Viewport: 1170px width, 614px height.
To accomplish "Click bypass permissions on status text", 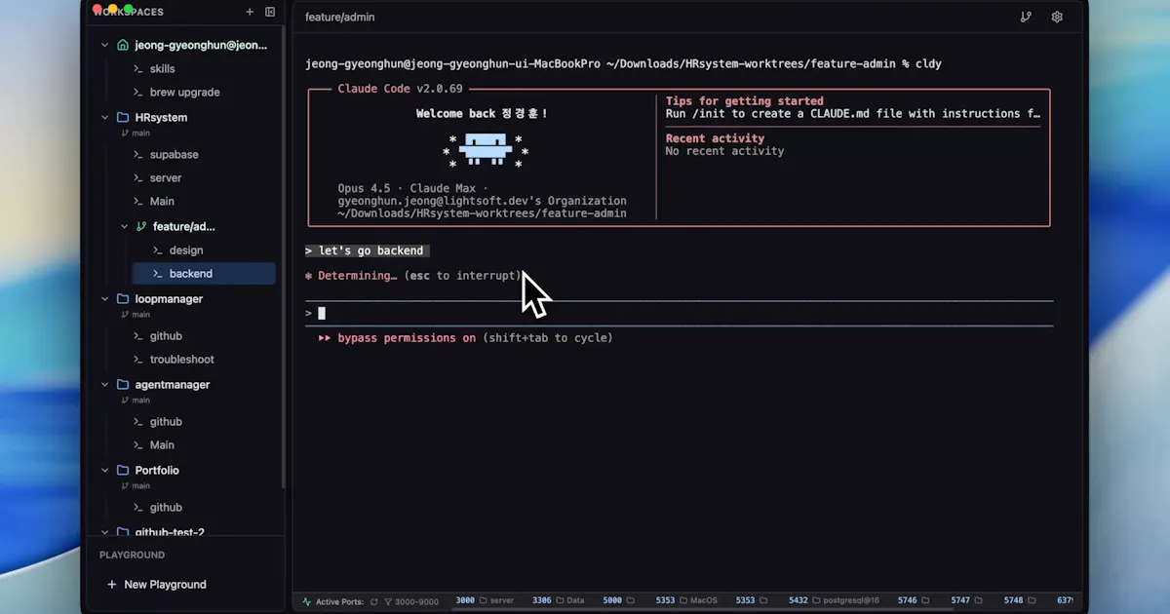I will [x=407, y=338].
